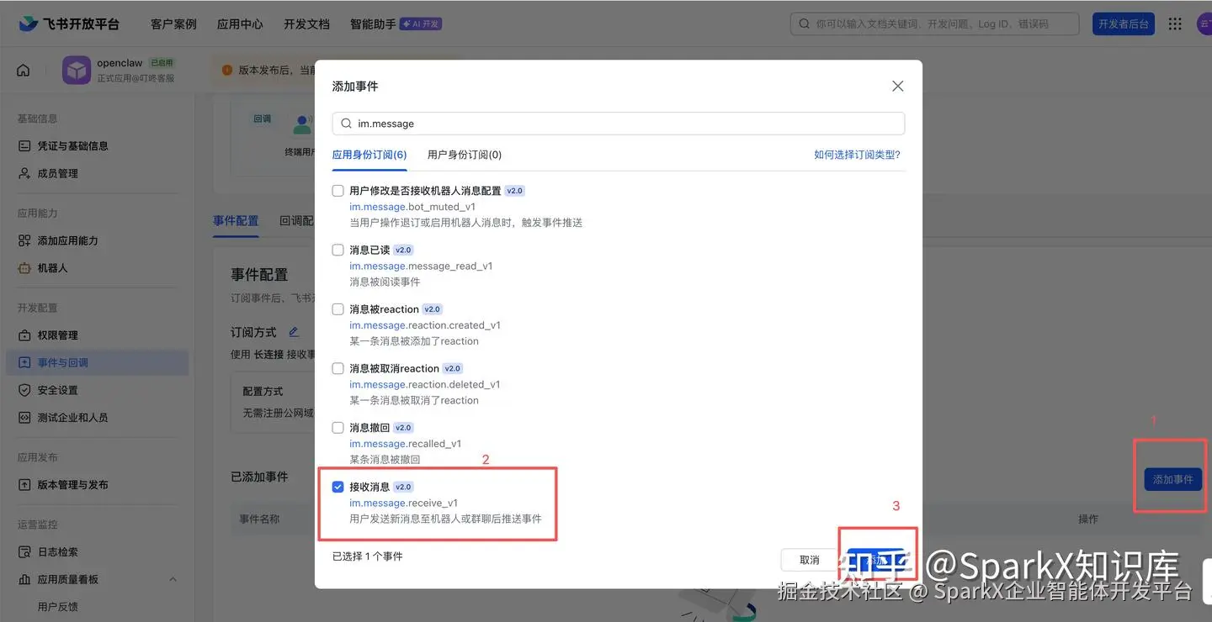The width and height of the screenshot is (1212, 622).
Task: Check the 消息撤回 event
Action: pos(338,428)
